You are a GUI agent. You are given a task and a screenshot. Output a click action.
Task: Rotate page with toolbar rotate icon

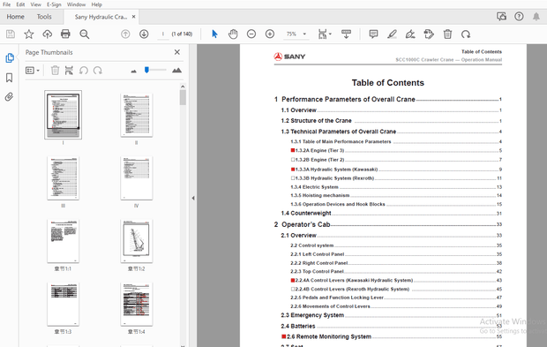pyautogui.click(x=466, y=34)
